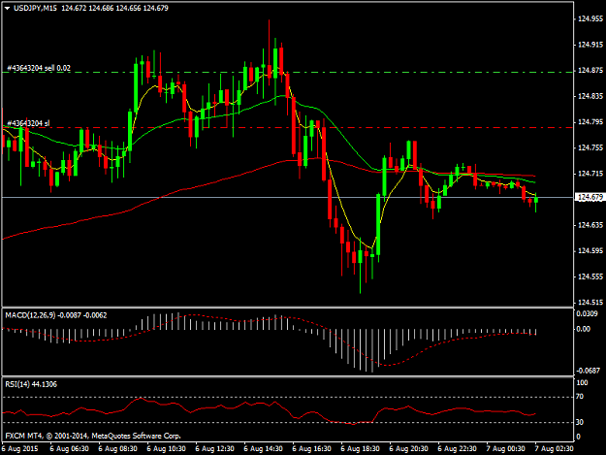Click the 6 Aug 08:30 time axis label
This screenshot has width=606, height=455.
coord(117,449)
